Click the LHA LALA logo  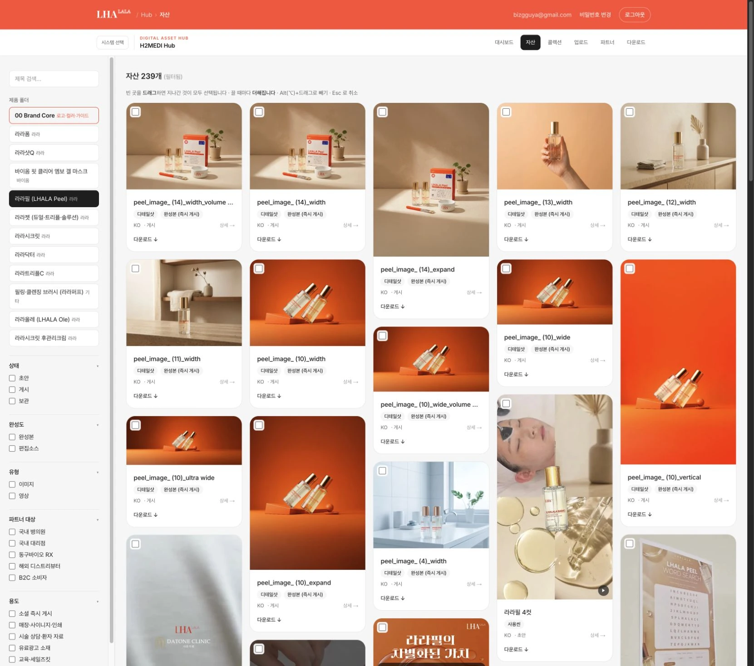pyautogui.click(x=113, y=14)
